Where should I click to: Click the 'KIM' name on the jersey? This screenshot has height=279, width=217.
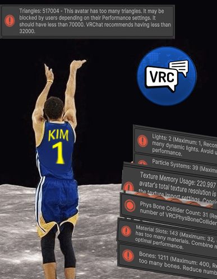tap(58, 135)
